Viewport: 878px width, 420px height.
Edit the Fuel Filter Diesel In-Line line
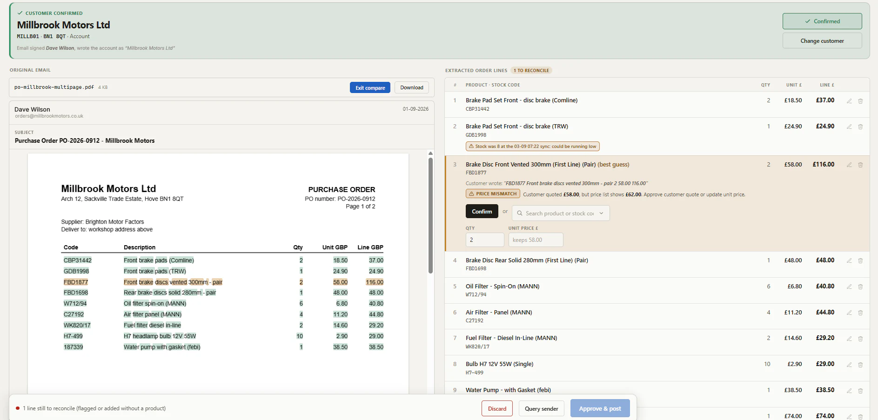coord(849,338)
